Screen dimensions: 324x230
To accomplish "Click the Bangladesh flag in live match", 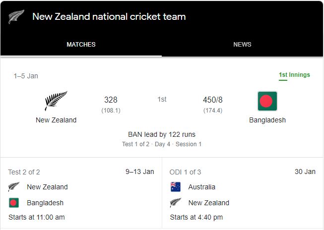I will [267, 101].
